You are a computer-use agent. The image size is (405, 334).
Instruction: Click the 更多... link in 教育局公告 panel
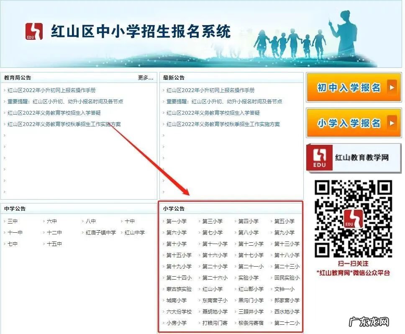(x=146, y=77)
